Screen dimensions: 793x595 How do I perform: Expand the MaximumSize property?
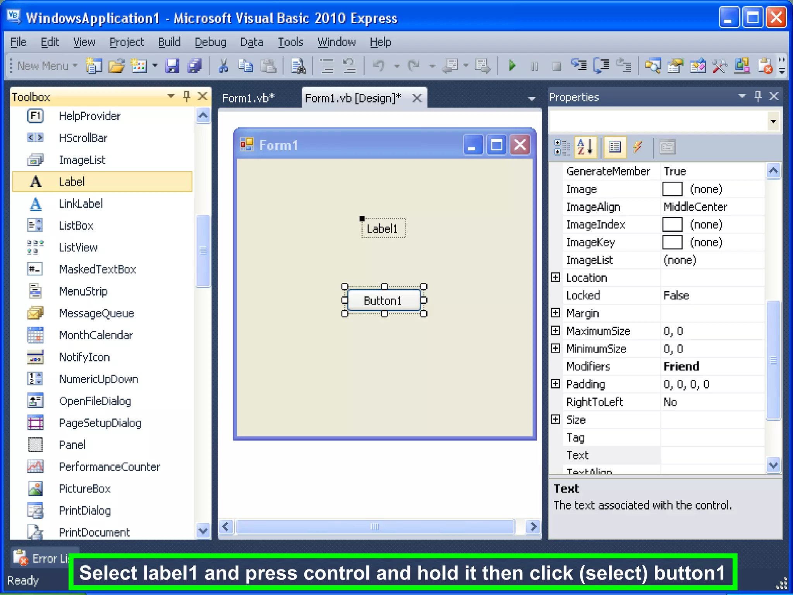(x=556, y=330)
